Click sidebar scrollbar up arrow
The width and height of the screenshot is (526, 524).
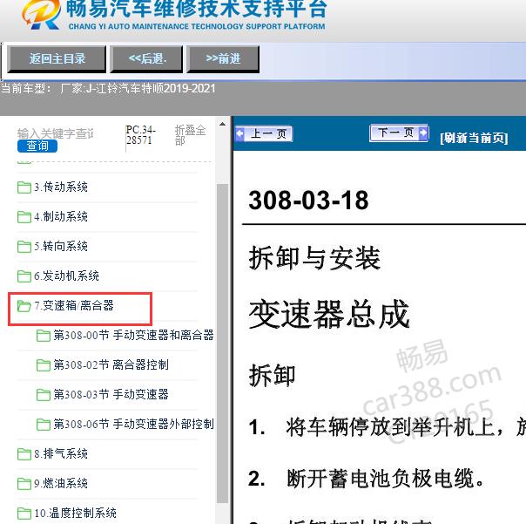[222, 124]
